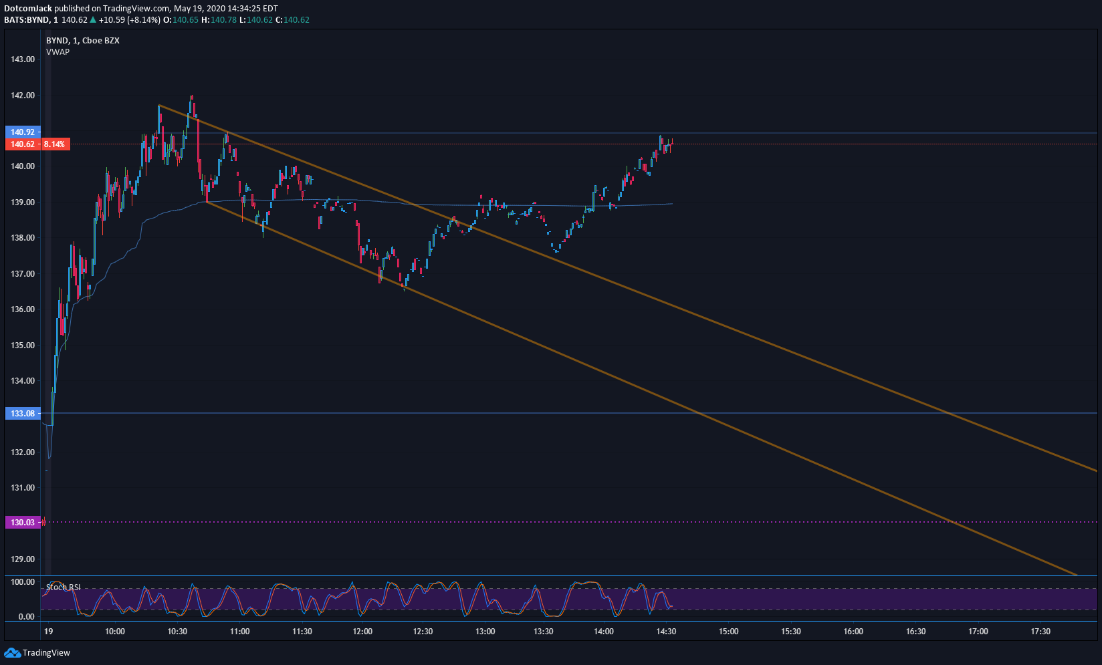Click the TradingView text at bottom left
Screen dimensions: 1102x665
tap(46, 653)
